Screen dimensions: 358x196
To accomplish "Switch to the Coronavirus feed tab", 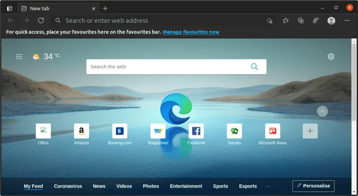I will (x=68, y=186).
